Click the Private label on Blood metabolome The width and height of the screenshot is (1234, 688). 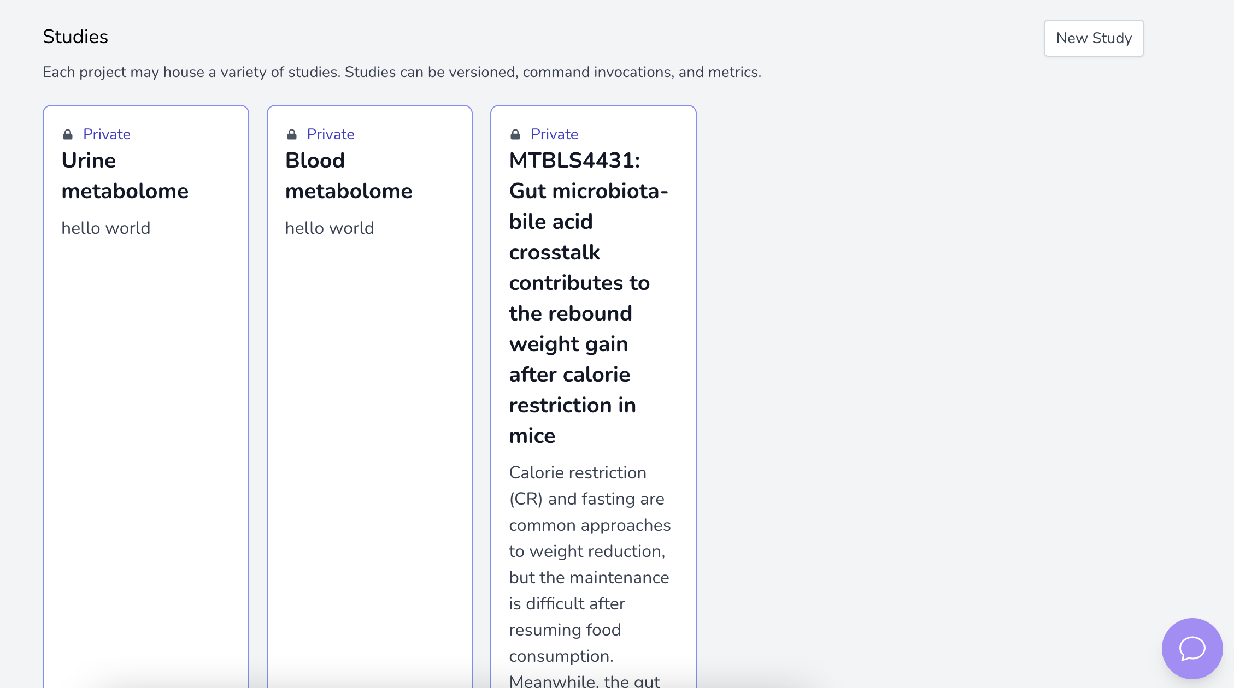pyautogui.click(x=331, y=134)
